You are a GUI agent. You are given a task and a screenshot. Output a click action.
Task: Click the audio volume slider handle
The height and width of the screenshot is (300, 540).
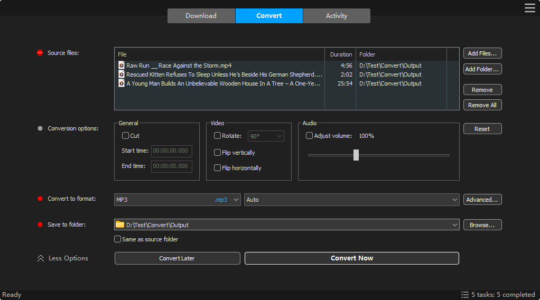pyautogui.click(x=356, y=155)
